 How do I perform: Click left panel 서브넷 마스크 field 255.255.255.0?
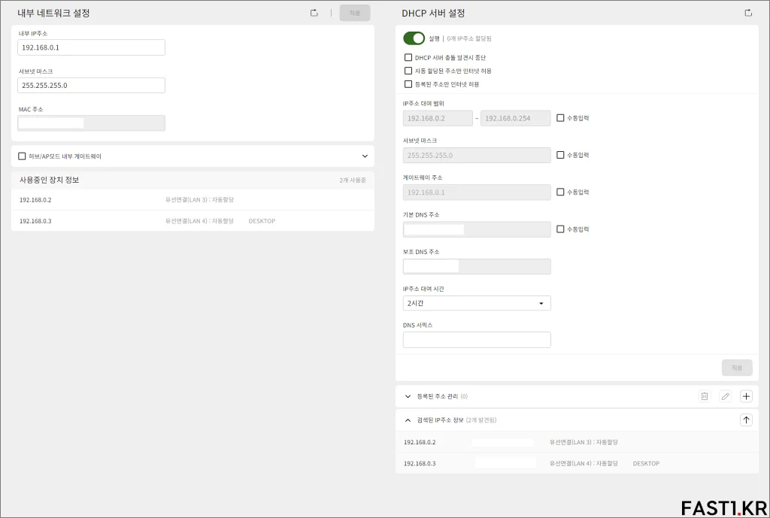pyautogui.click(x=91, y=86)
